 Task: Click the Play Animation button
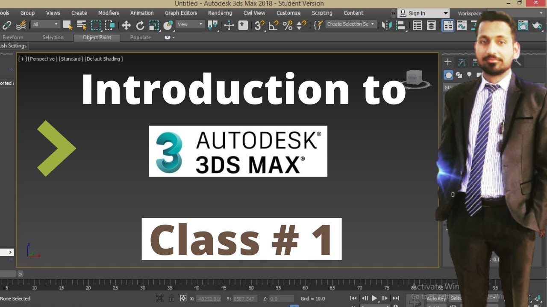click(374, 298)
